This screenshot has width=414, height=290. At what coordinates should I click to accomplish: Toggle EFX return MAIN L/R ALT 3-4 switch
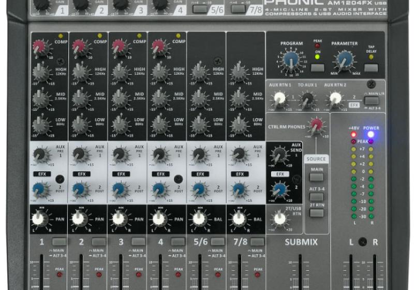371,100
